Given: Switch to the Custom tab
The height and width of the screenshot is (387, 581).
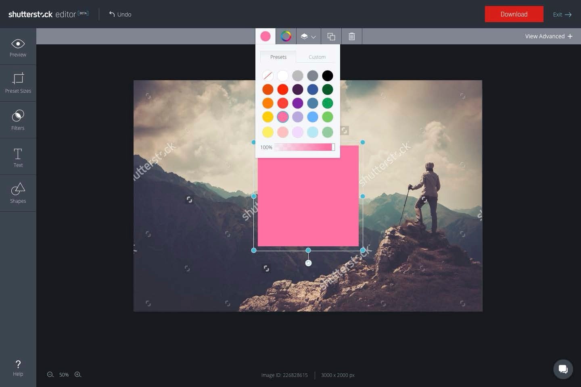Looking at the screenshot, I should 317,57.
